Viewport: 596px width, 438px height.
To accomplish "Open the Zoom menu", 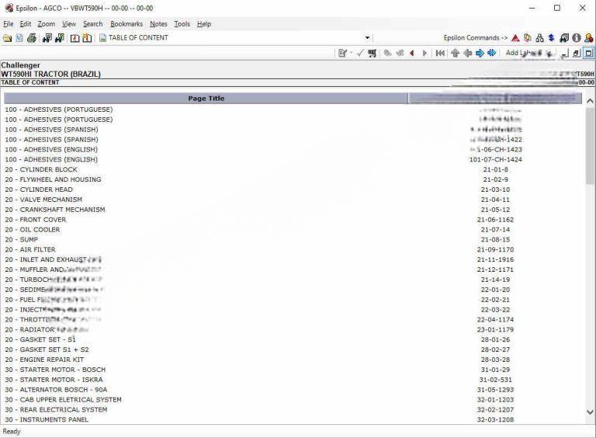I will [47, 24].
